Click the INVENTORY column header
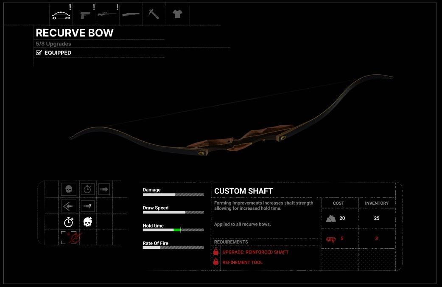 tap(377, 203)
